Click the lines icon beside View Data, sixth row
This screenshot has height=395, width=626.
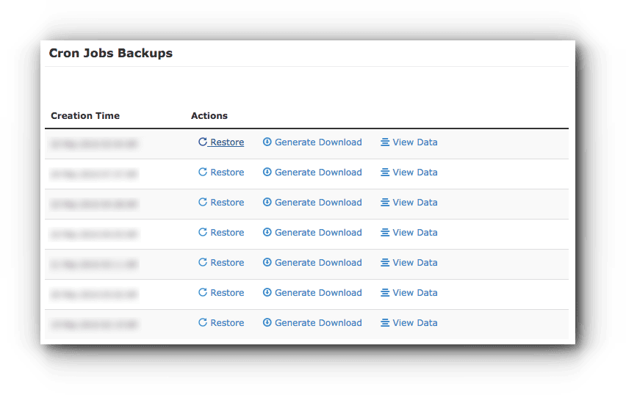pyautogui.click(x=385, y=293)
